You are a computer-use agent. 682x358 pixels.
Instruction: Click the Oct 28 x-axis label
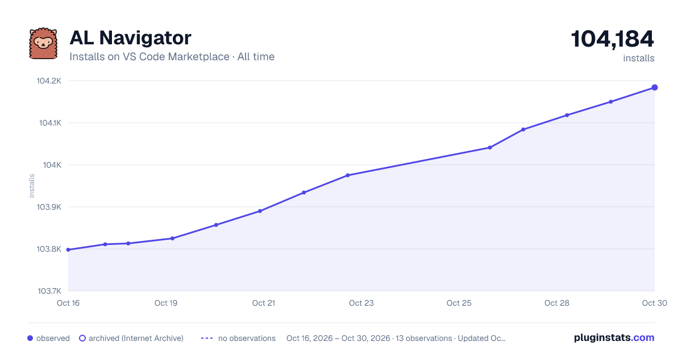pyautogui.click(x=557, y=303)
